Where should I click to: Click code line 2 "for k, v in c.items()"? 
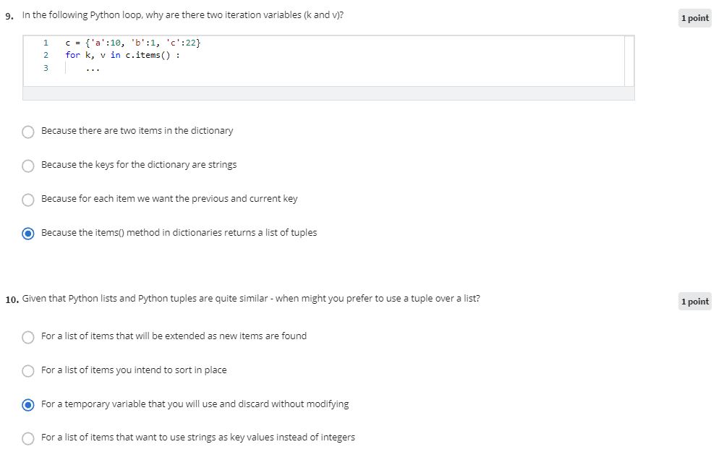point(122,56)
